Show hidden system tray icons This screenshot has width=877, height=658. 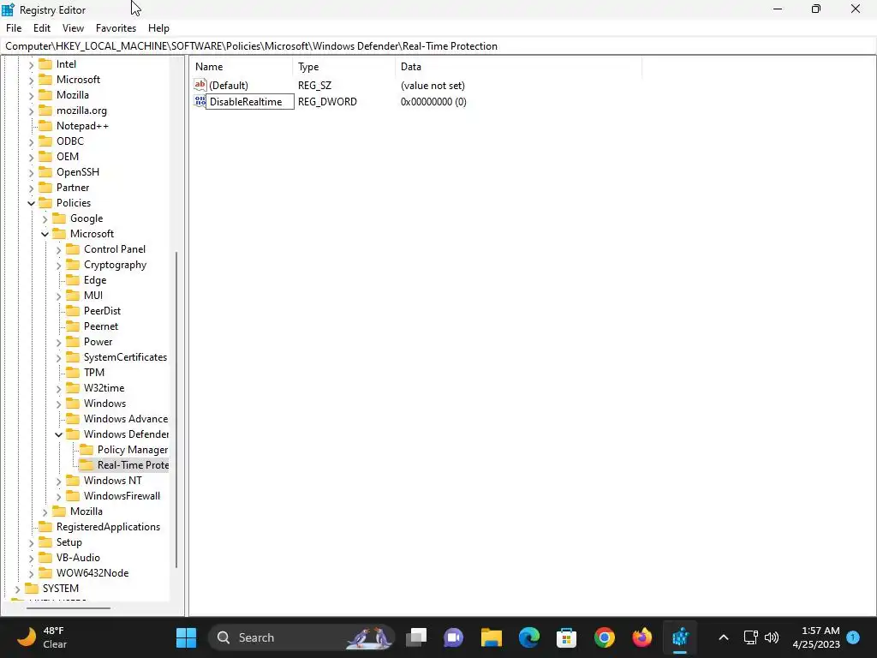[723, 637]
